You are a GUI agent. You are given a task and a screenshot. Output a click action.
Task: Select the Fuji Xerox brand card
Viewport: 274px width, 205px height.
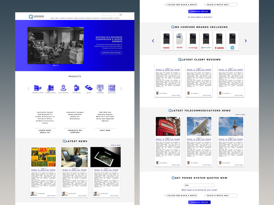pos(193,41)
